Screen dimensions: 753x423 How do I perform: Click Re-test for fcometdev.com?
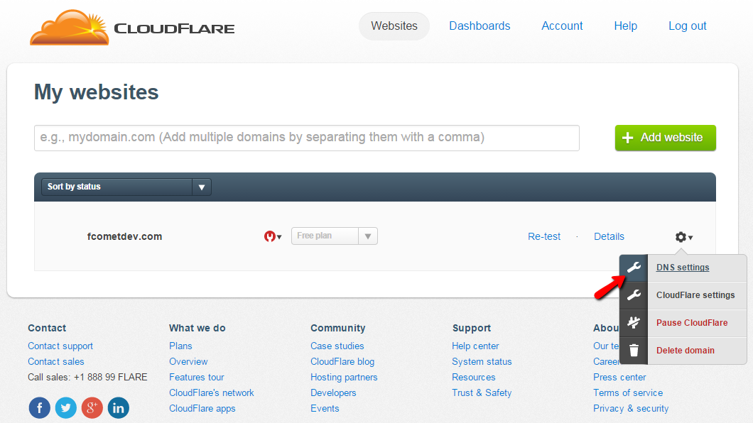click(x=544, y=236)
